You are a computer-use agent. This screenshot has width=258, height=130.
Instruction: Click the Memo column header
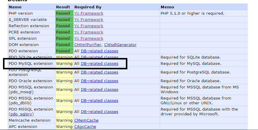click(203, 7)
